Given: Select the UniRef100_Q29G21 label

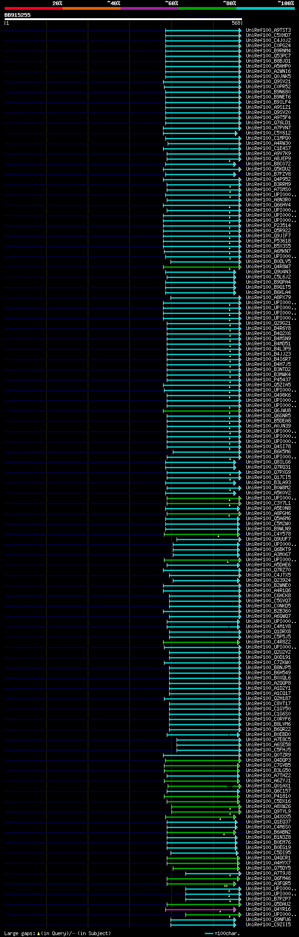Looking at the screenshot, I should coord(268,323).
